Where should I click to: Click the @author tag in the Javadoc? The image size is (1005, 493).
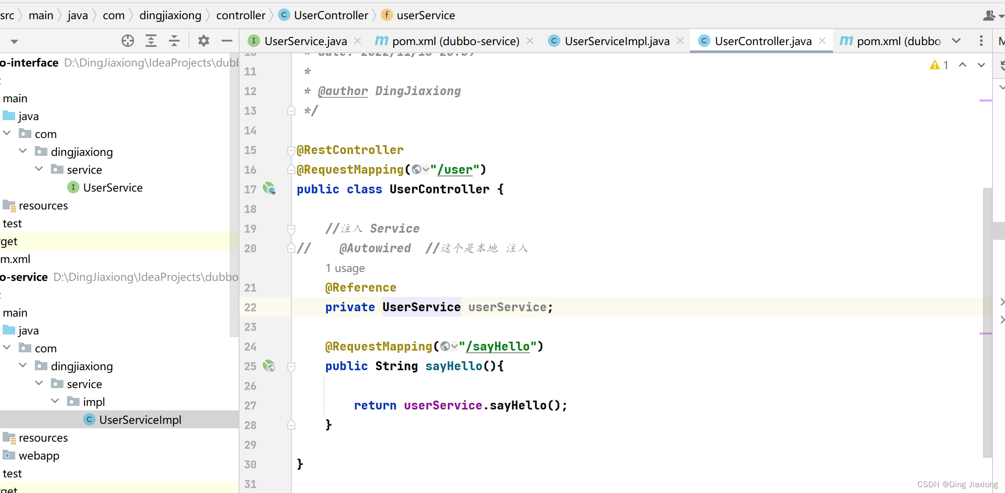coord(343,91)
